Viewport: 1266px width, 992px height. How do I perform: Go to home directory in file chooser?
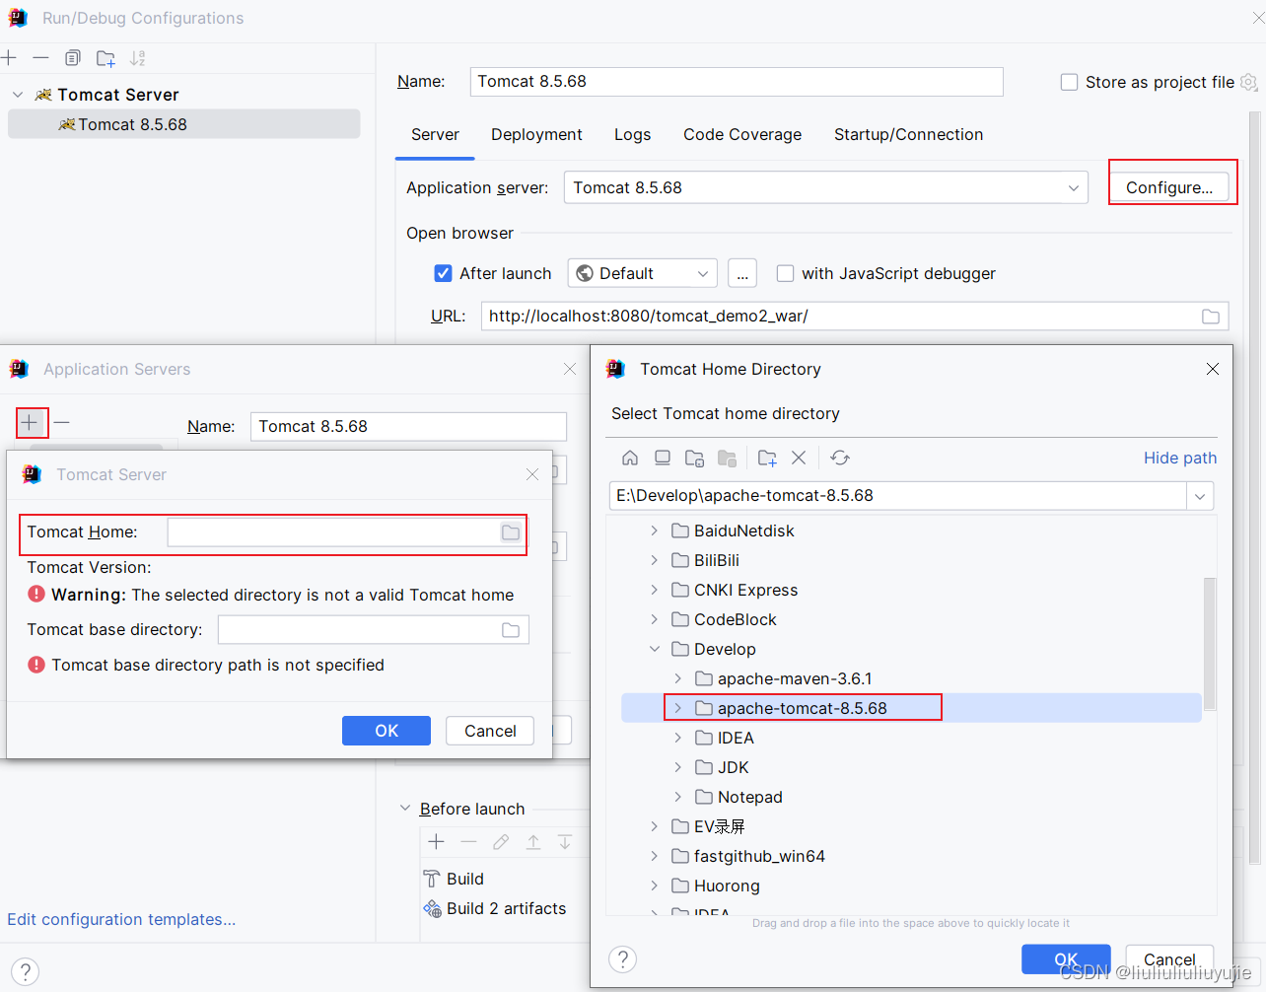[630, 458]
